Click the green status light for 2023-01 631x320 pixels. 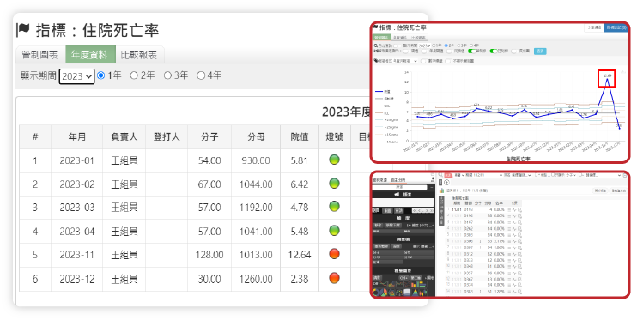pyautogui.click(x=334, y=160)
